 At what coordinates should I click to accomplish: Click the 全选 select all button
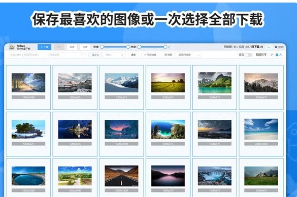click(x=85, y=47)
